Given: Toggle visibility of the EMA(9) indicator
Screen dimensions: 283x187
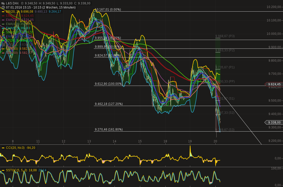Looking at the screenshot, I should click(3, 28).
